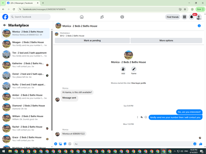Click the Add people icon
The image size is (206, 154).
(x=123, y=69)
